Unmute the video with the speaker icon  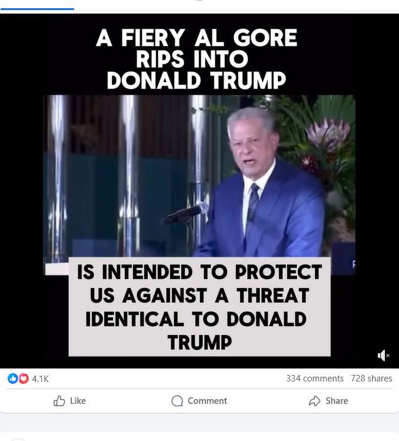point(383,356)
